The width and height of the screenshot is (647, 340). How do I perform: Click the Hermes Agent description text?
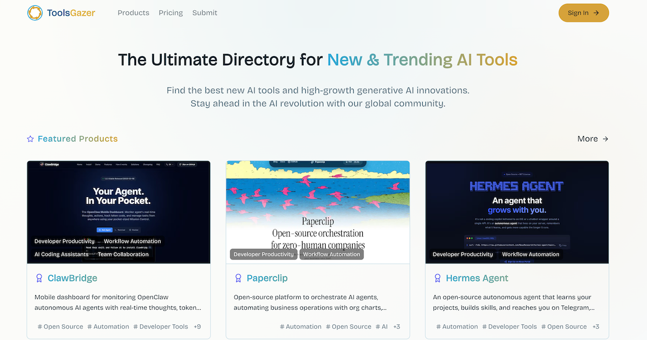coord(514,303)
